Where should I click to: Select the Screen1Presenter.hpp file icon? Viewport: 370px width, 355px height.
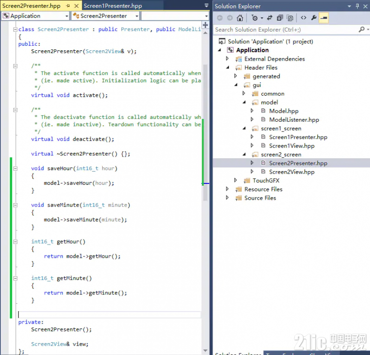coord(263,137)
